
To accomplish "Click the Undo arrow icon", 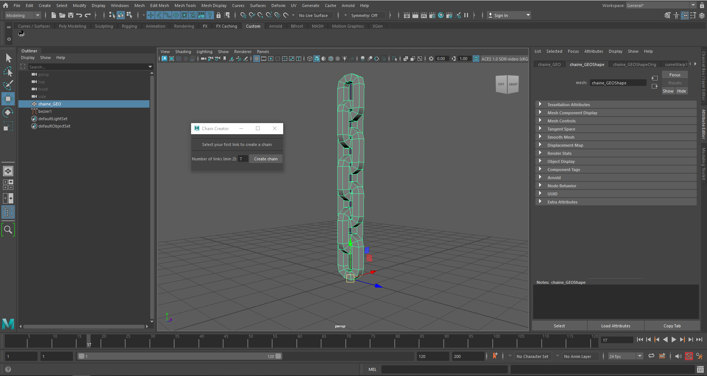I will click(x=79, y=15).
